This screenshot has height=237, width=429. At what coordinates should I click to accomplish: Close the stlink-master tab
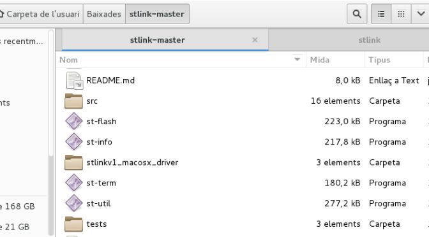click(x=255, y=40)
